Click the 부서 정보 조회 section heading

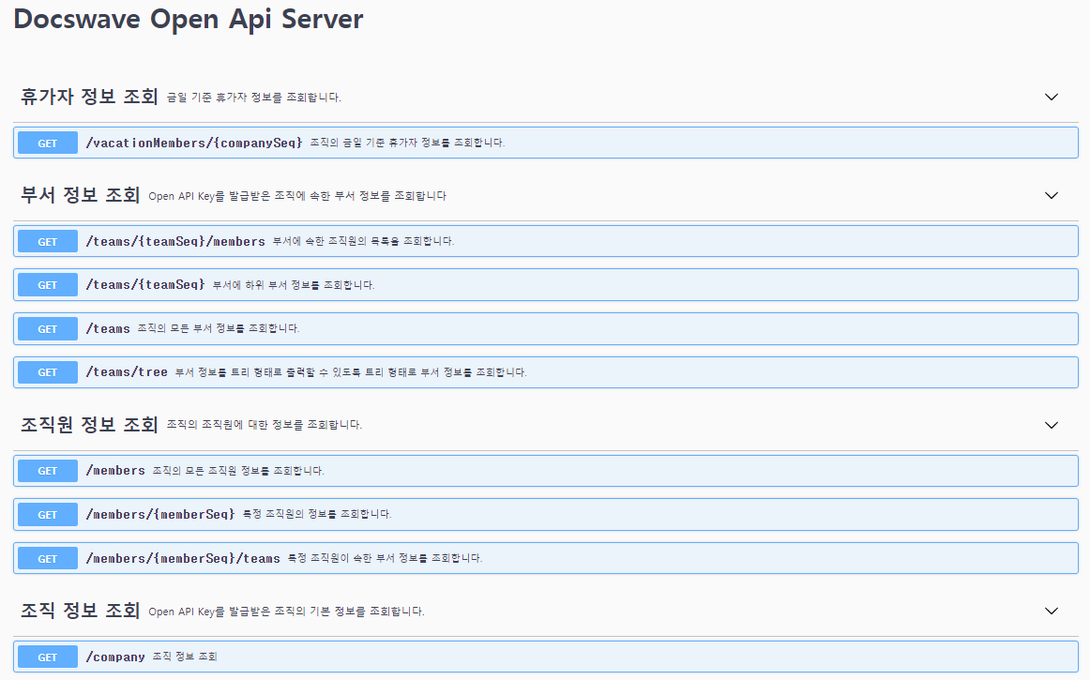[80, 195]
